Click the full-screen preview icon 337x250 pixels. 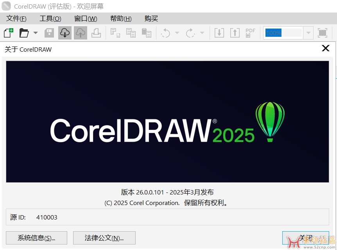click(x=323, y=33)
